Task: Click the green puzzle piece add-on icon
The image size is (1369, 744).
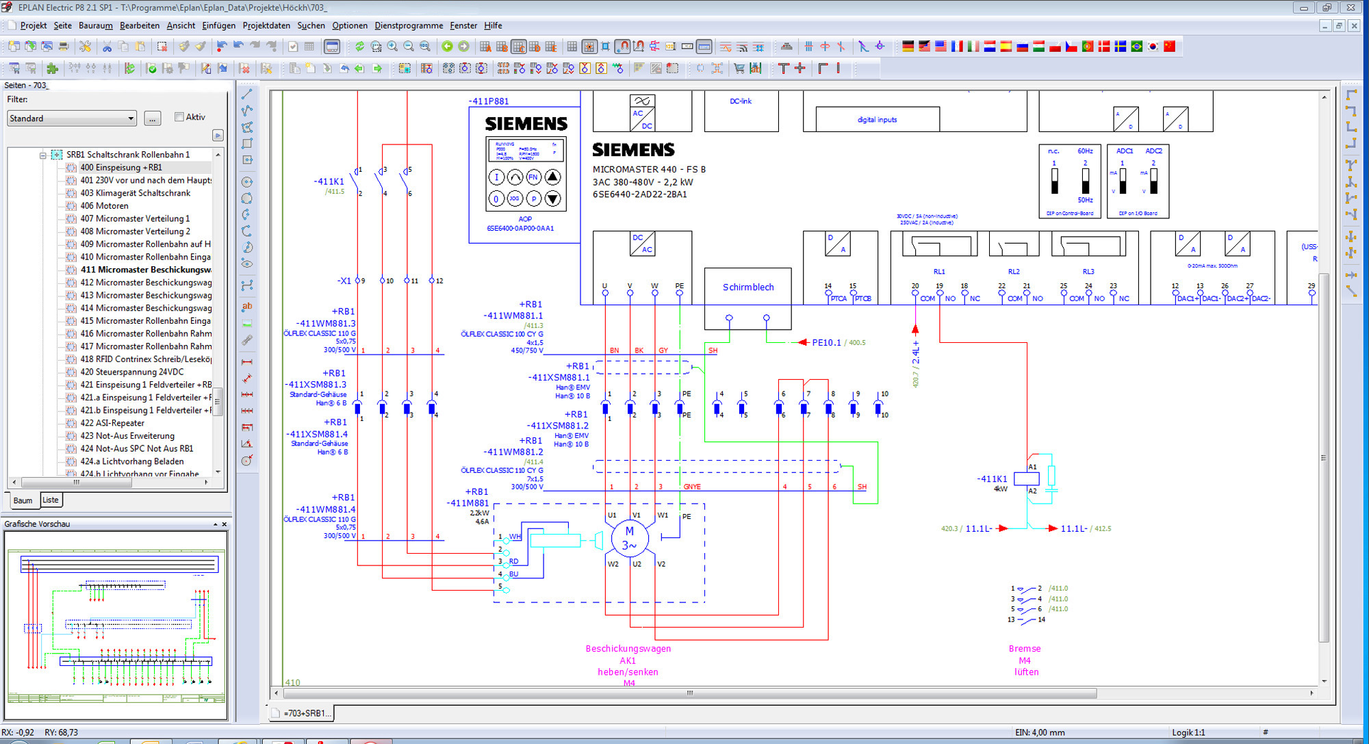Action: tap(53, 68)
